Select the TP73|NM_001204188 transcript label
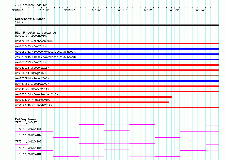The width and height of the screenshot is (226, 160). (x=28, y=129)
